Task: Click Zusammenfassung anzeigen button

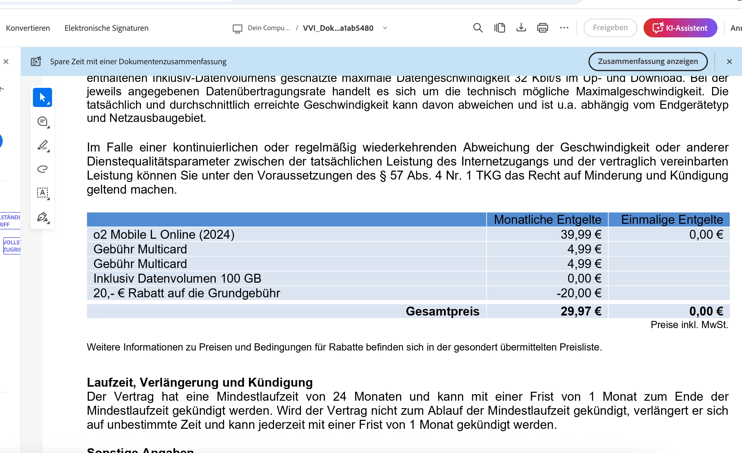Action: (x=647, y=61)
